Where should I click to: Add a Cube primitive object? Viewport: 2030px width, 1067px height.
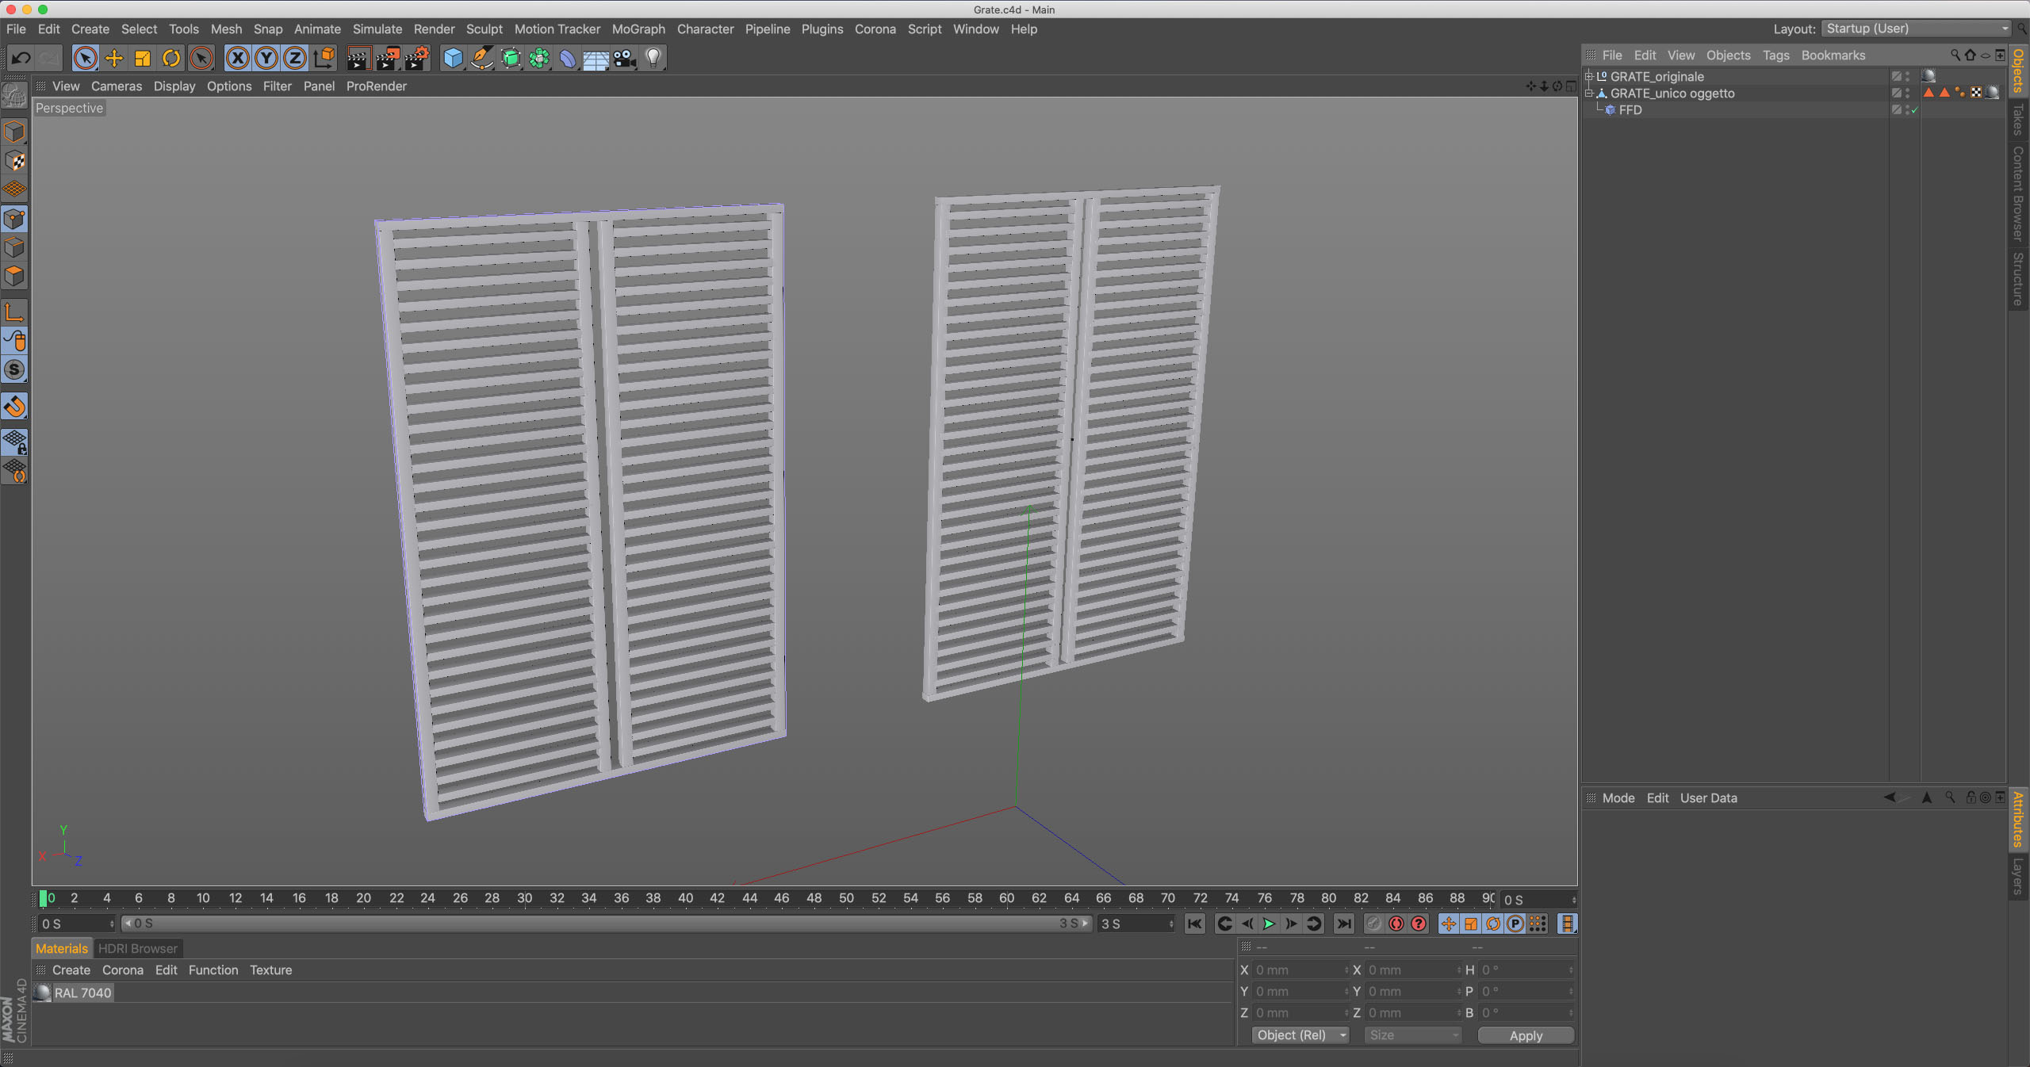453,58
